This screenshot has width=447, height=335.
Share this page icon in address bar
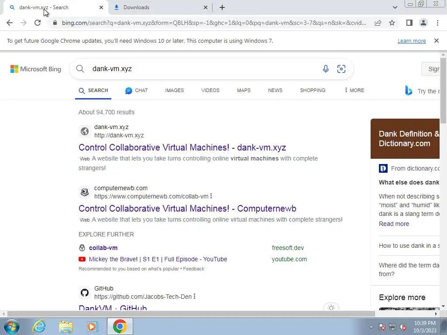coord(378,23)
